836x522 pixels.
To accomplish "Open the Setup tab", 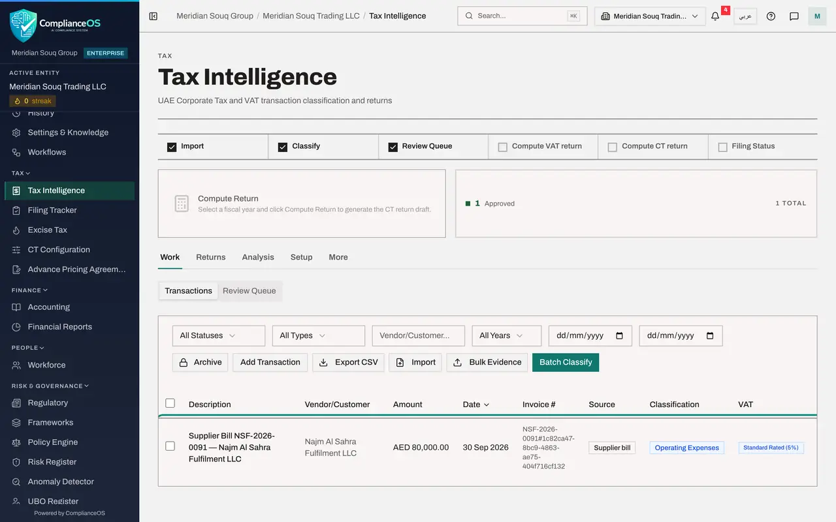I will click(301, 257).
